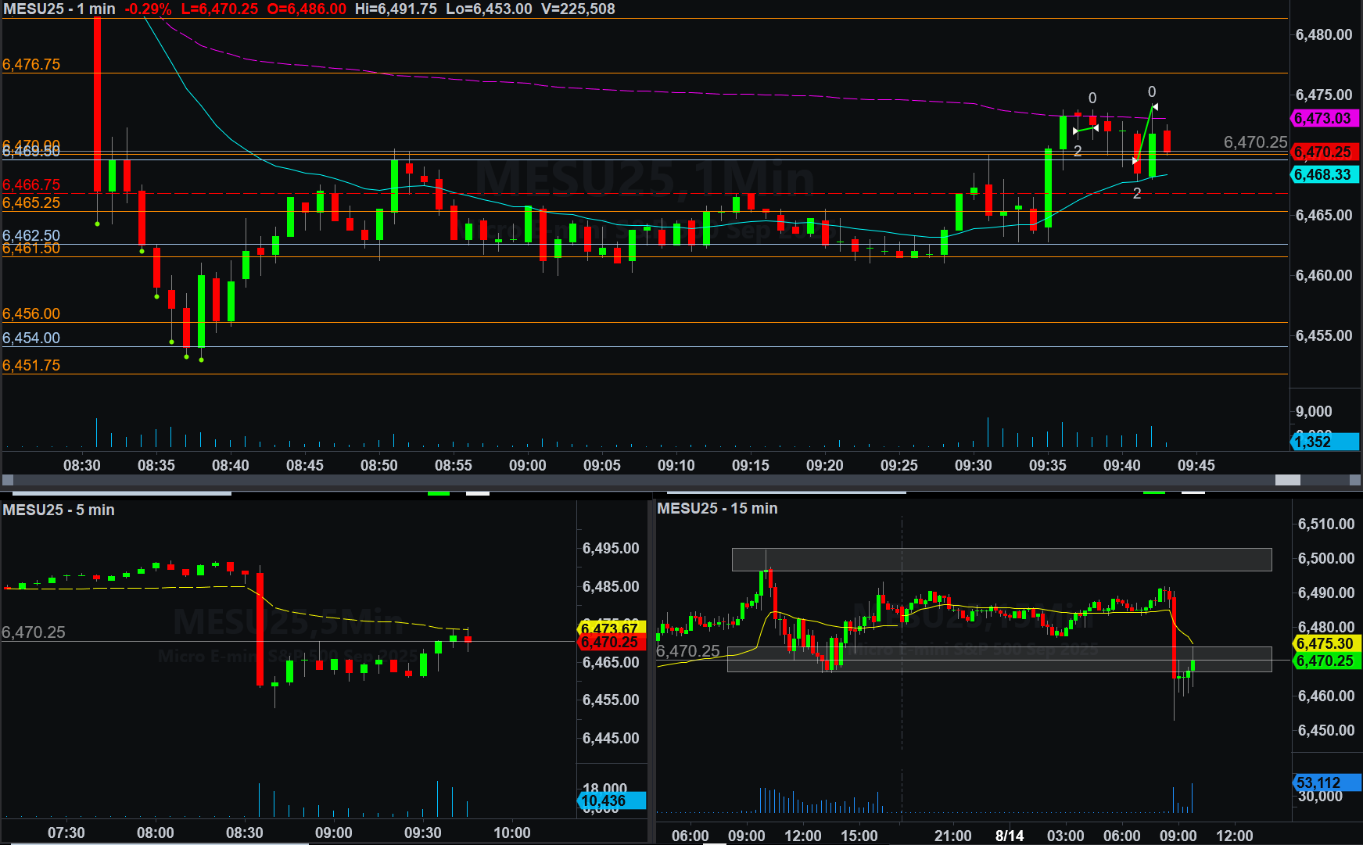The width and height of the screenshot is (1363, 845).
Task: Click the 6,451.75 support level label
Action: coord(31,365)
